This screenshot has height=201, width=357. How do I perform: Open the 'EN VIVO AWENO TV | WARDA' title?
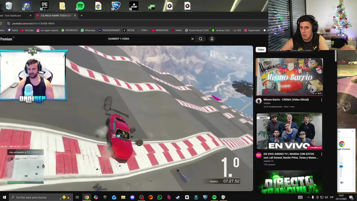tap(291, 156)
